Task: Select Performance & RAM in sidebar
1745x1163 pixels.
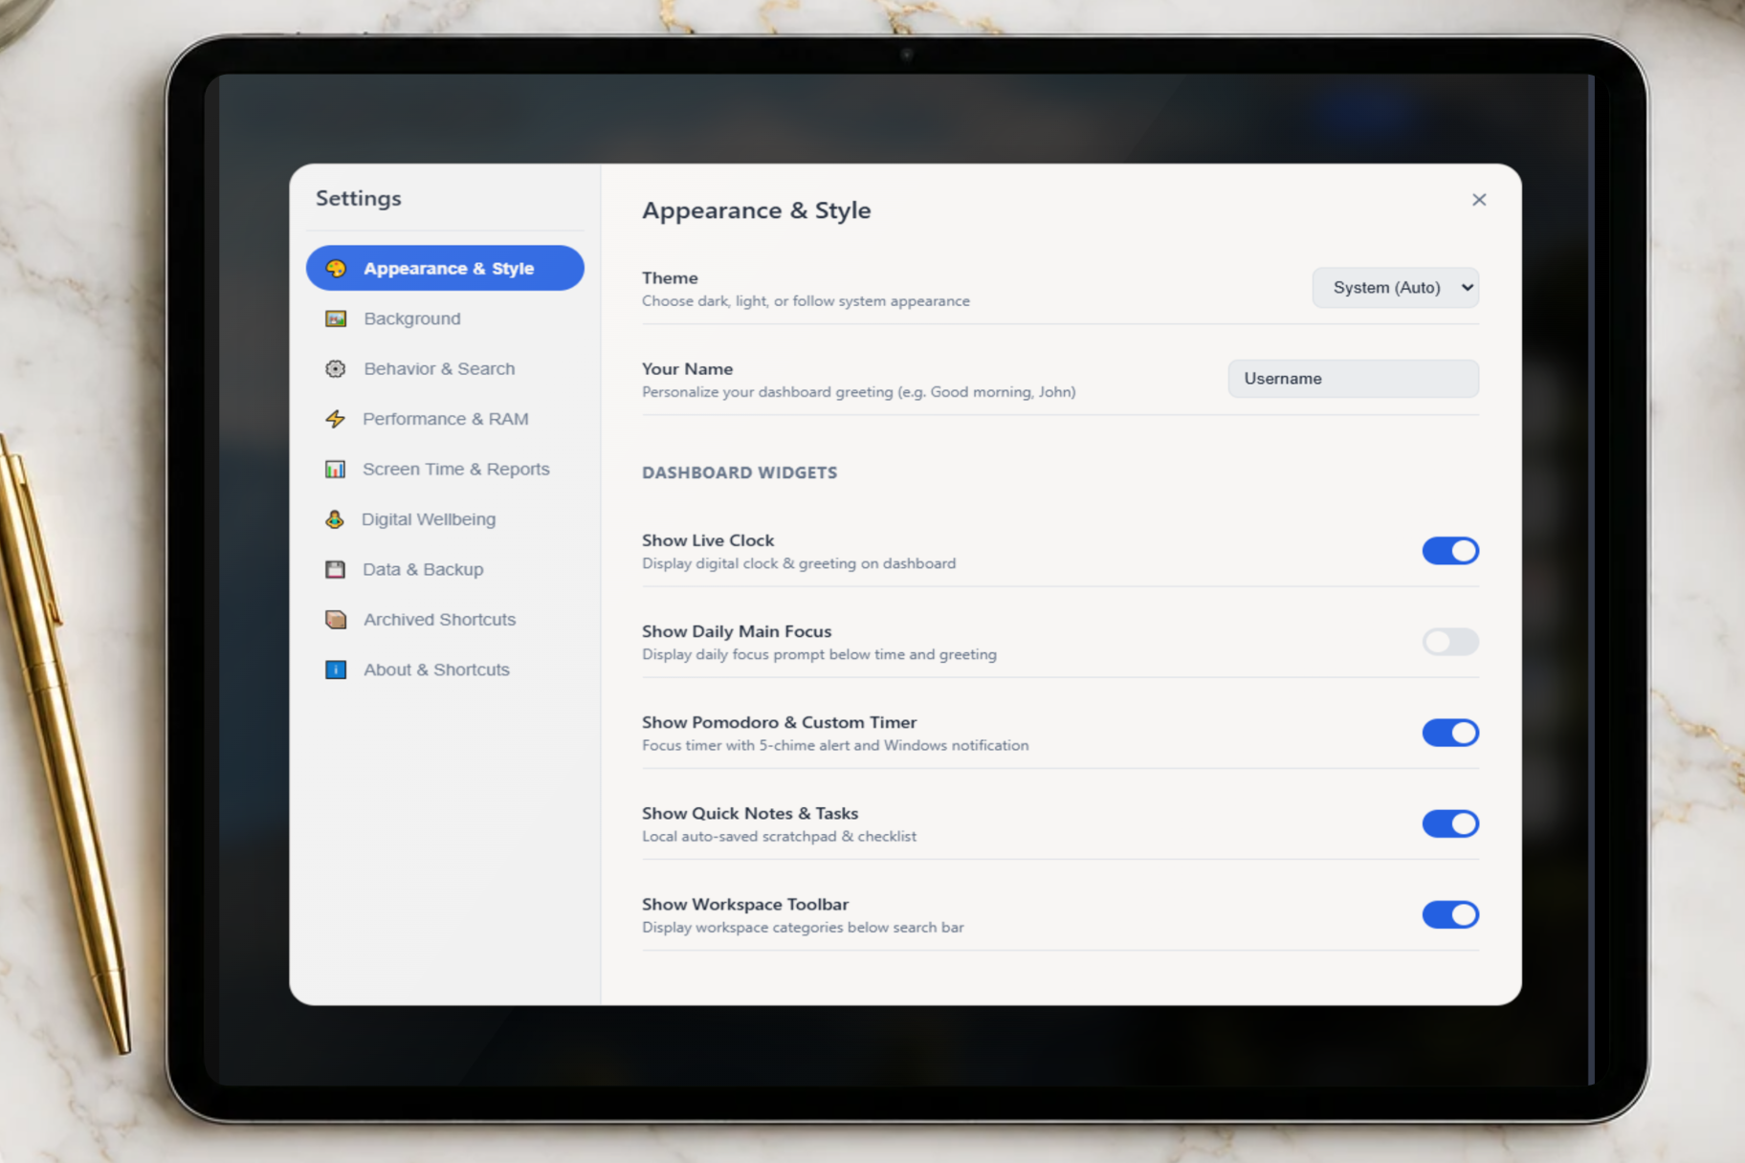Action: pos(445,419)
